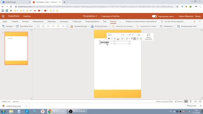Center text in floating toolbar
This screenshot has height=114, width=203.
pos(138,39)
